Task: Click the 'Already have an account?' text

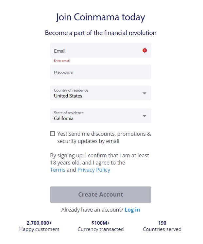Action: (92, 210)
